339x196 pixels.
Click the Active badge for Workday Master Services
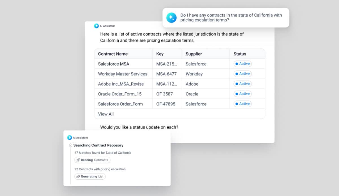[242, 74]
